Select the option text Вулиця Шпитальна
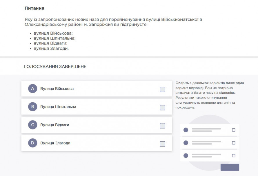 (x=58, y=107)
